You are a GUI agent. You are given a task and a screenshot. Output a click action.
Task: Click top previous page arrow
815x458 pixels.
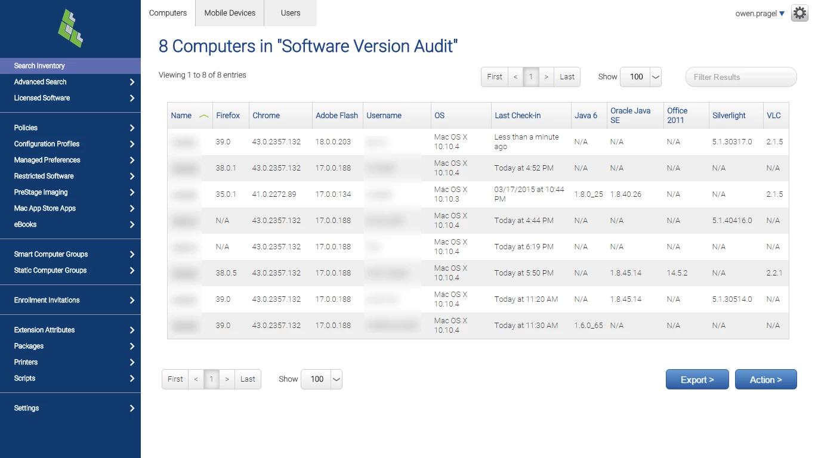515,76
